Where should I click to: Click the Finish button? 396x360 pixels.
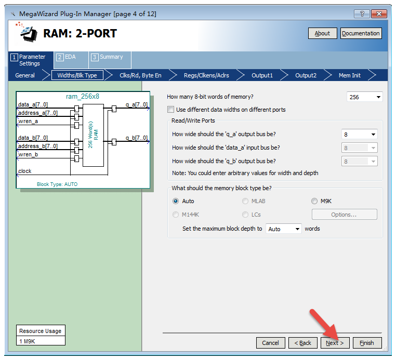point(367,343)
